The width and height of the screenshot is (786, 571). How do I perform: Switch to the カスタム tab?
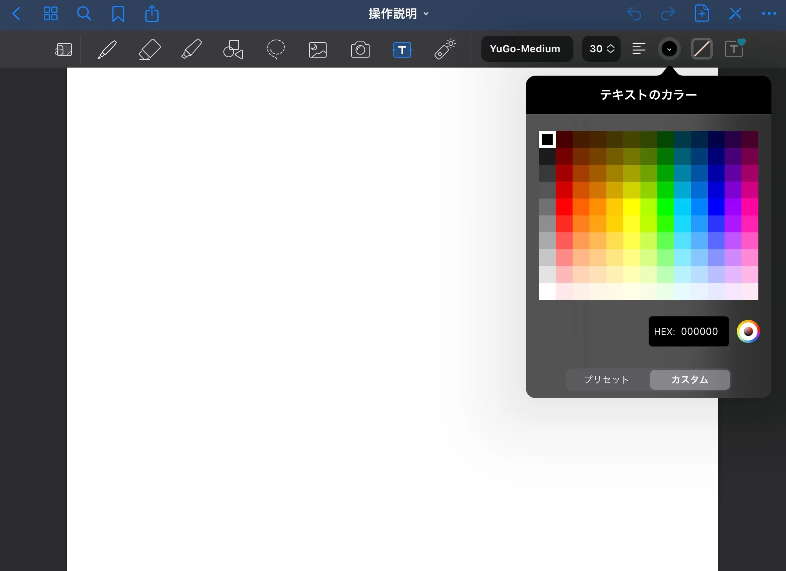pos(690,379)
